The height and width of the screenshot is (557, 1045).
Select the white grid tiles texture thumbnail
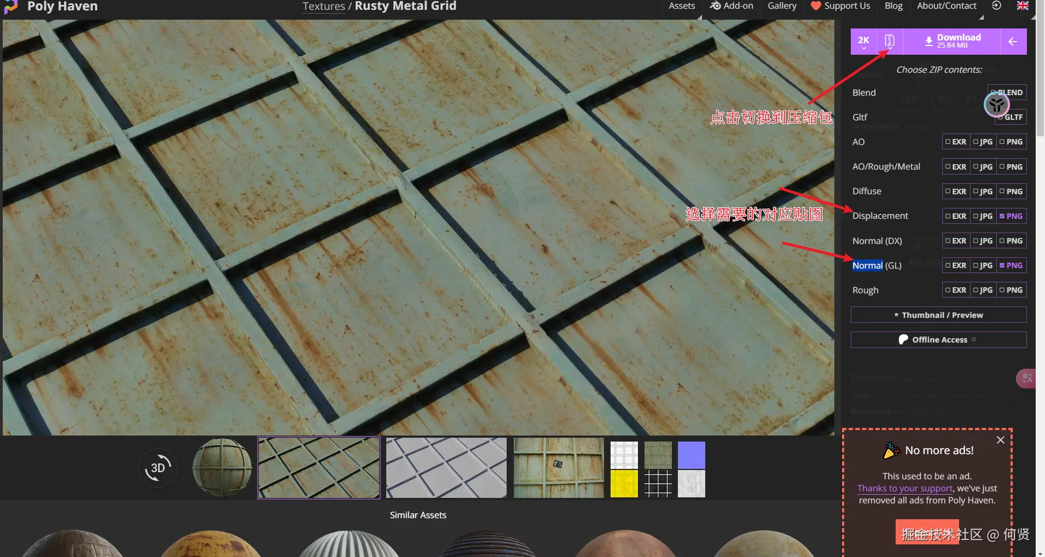click(446, 468)
